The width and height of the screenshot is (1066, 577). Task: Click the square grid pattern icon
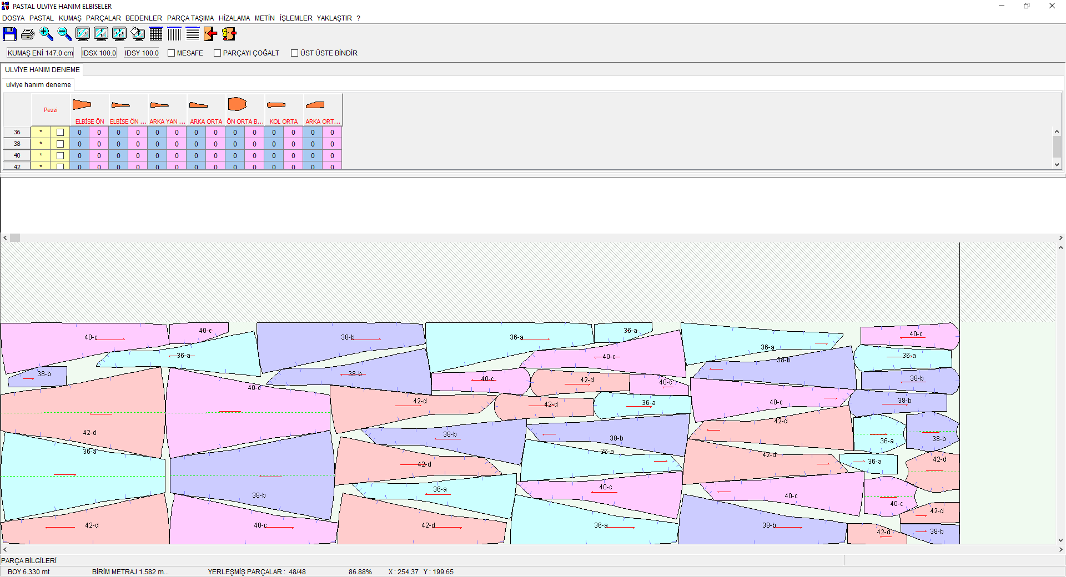(156, 34)
